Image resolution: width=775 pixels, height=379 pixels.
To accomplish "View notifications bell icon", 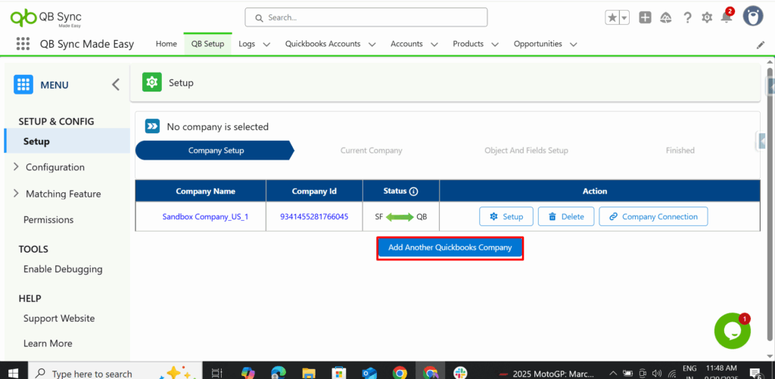I will coord(726,18).
